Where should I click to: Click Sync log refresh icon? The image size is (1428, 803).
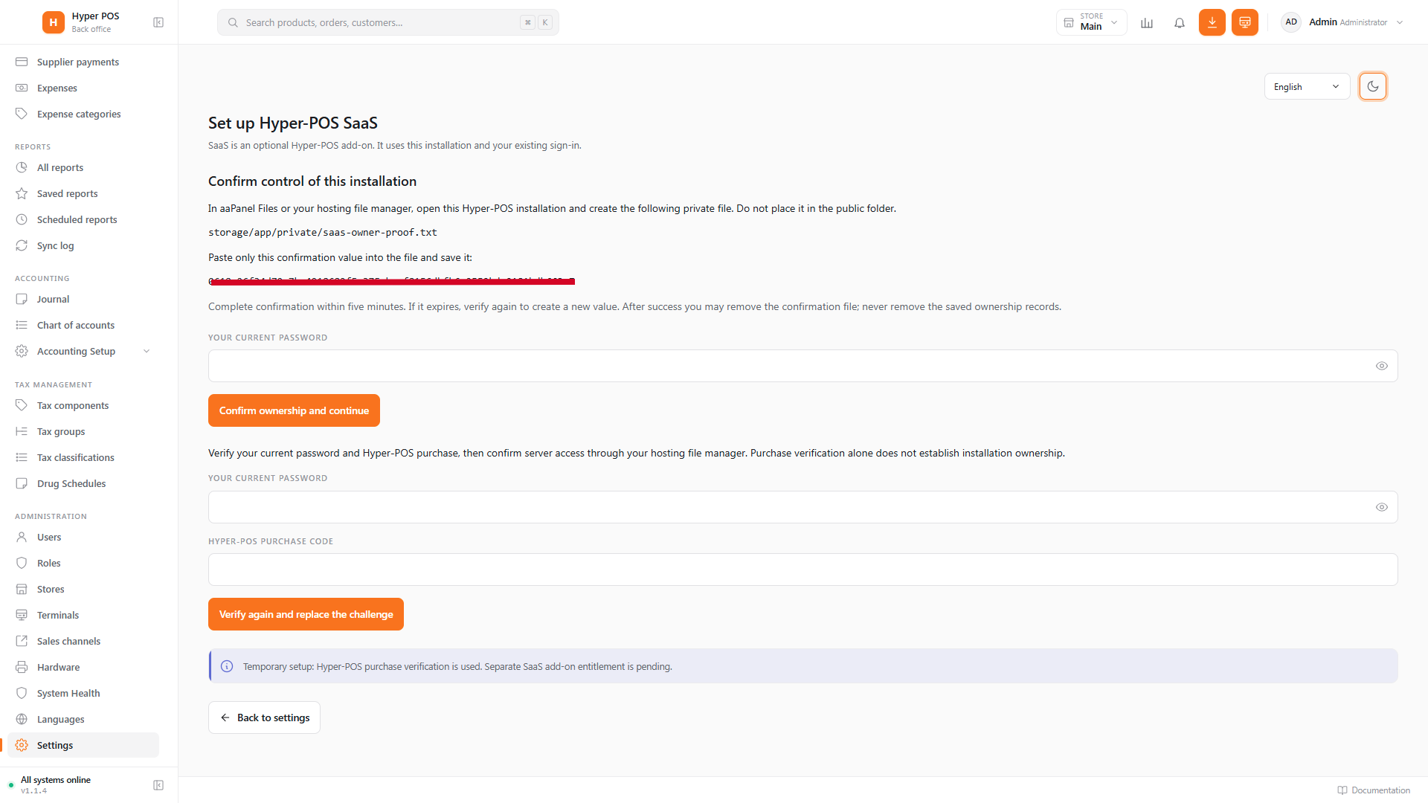(x=22, y=245)
